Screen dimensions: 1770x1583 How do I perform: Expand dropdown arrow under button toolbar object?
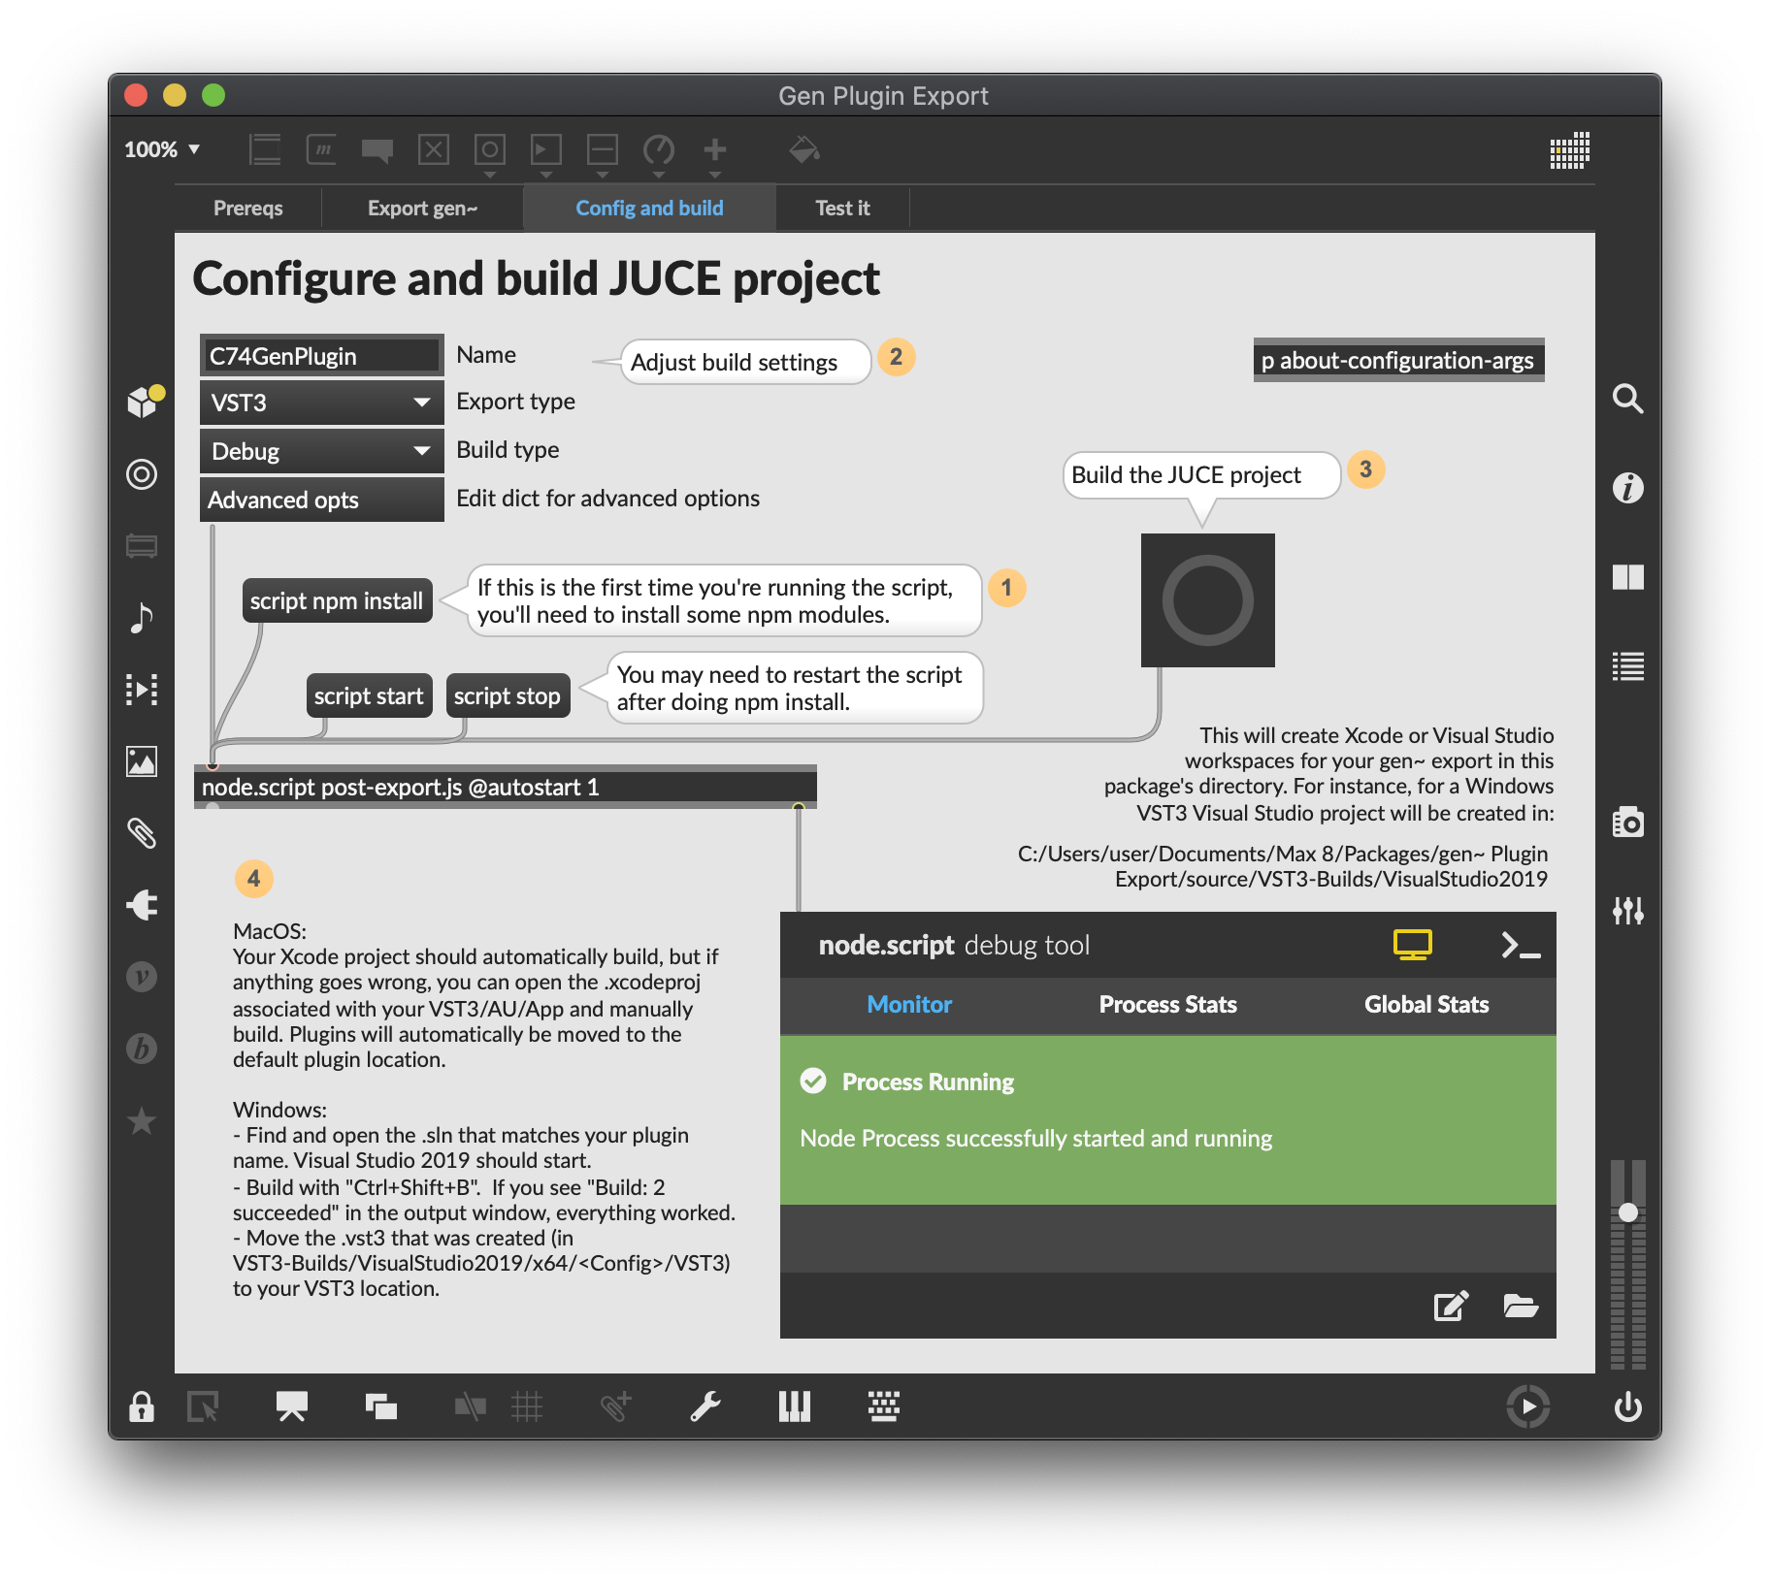pyautogui.click(x=490, y=176)
